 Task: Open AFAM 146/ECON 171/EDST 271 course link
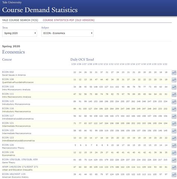pyautogui.click(x=20, y=167)
